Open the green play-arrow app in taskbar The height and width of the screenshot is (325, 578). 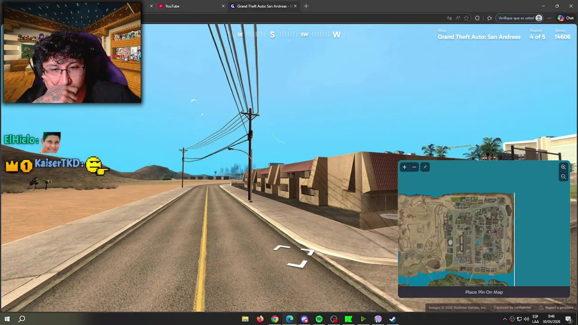363,319
